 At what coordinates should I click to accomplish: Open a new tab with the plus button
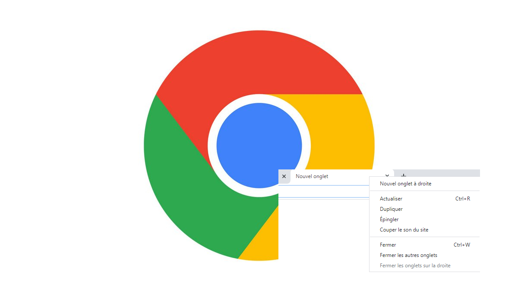tap(404, 175)
